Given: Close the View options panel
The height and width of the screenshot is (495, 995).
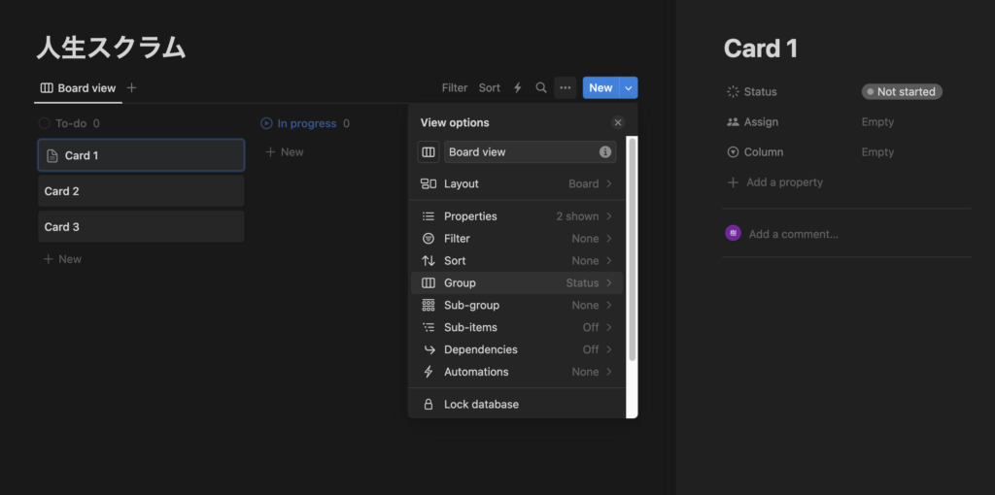Looking at the screenshot, I should click(x=618, y=123).
